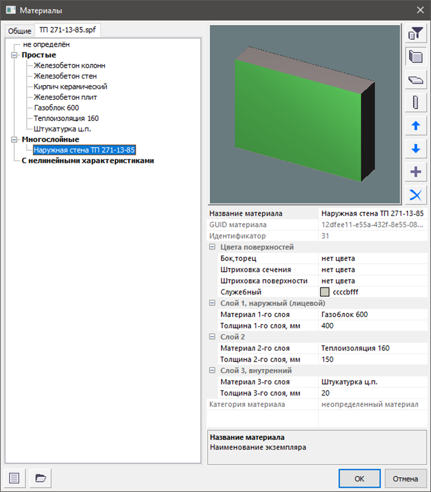Image resolution: width=431 pixels, height=492 pixels.
Task: Click the filter materials funnel icon
Action: (416, 34)
